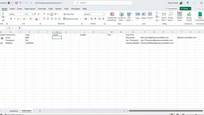Screen dimensions: 204x115
Task: Click the Insert Function fx button
Action: [x=19, y=28]
